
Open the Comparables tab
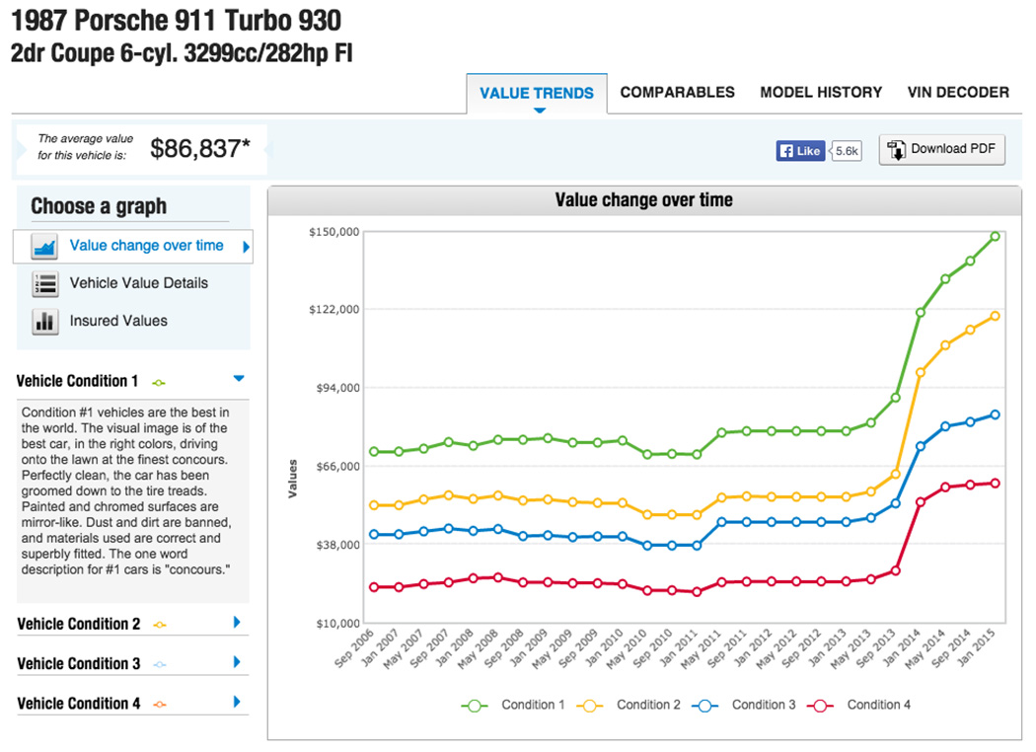click(x=677, y=92)
